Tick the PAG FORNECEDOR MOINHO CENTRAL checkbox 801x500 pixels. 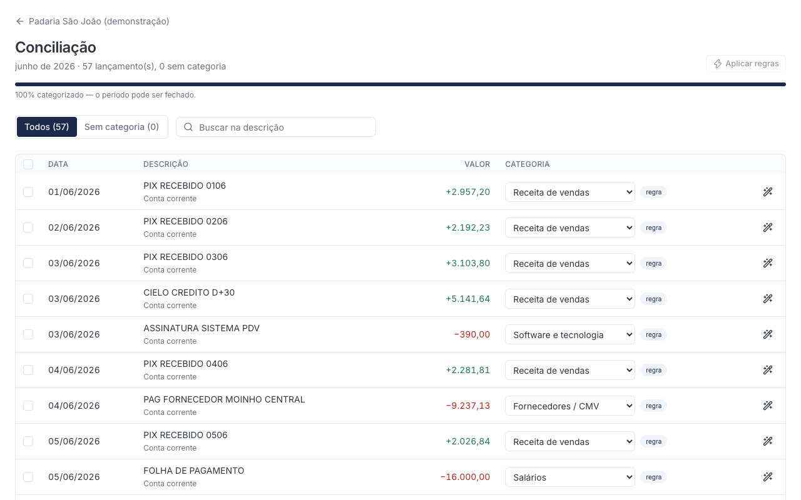coord(28,406)
